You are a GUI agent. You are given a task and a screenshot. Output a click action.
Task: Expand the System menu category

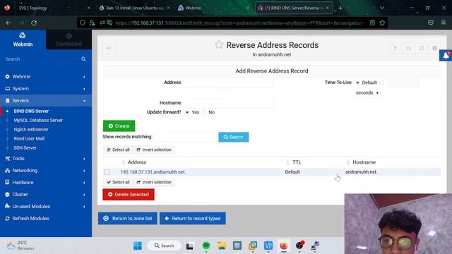click(x=46, y=89)
